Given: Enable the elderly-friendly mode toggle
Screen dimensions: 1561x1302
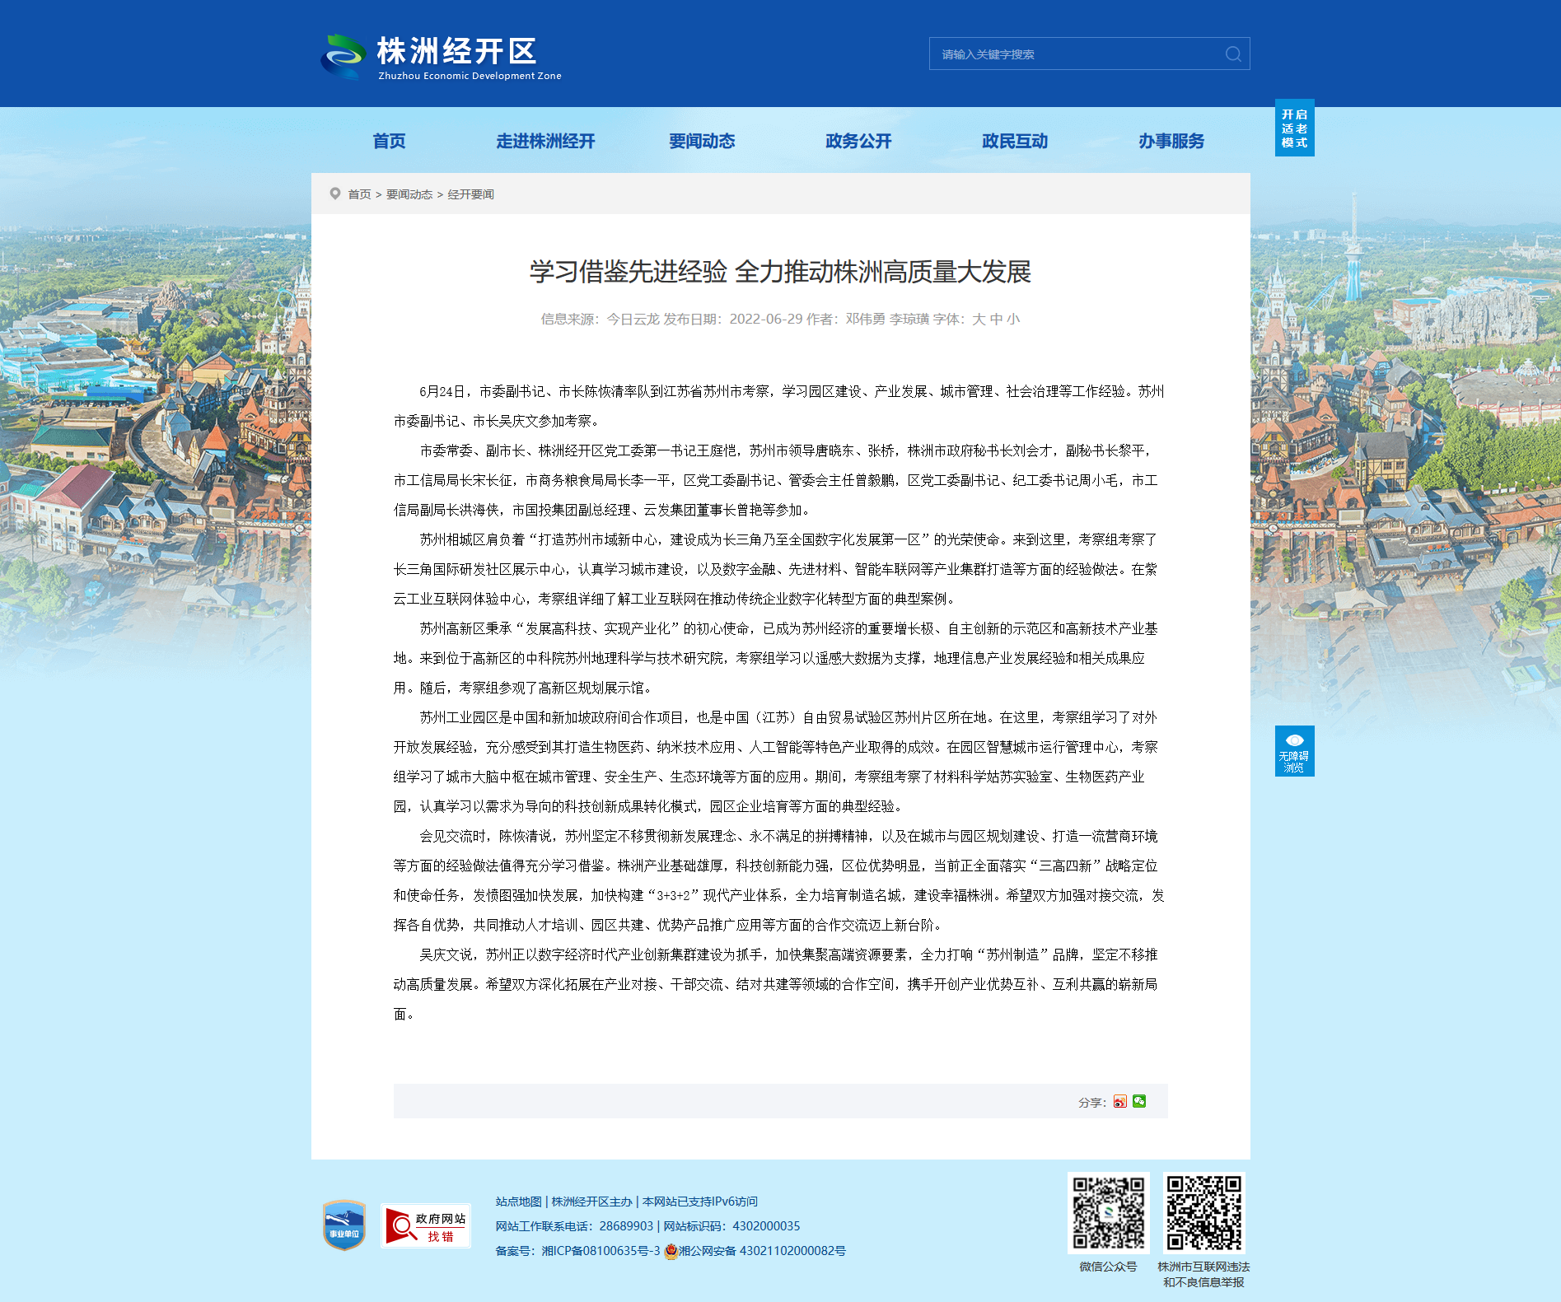Looking at the screenshot, I should [1294, 128].
